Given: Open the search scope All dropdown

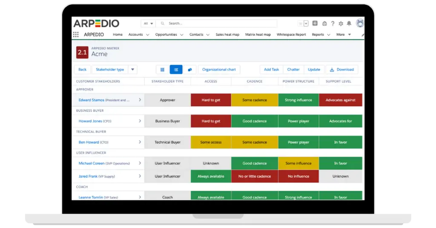Looking at the screenshot, I should (148, 23).
